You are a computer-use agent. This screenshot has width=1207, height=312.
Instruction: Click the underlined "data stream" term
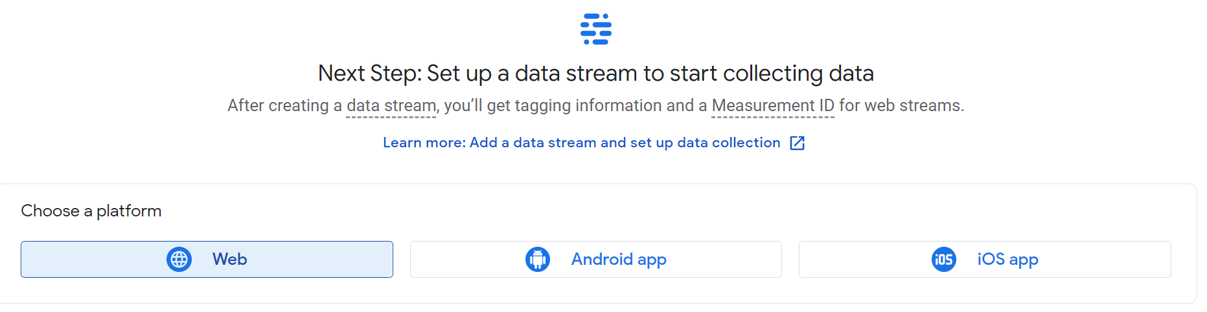pyautogui.click(x=391, y=106)
